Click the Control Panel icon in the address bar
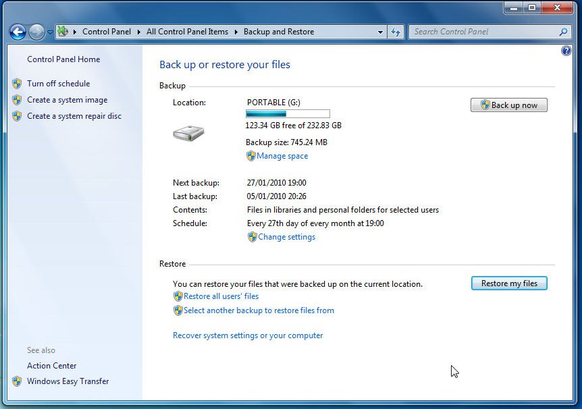The width and height of the screenshot is (582, 409). [x=63, y=32]
